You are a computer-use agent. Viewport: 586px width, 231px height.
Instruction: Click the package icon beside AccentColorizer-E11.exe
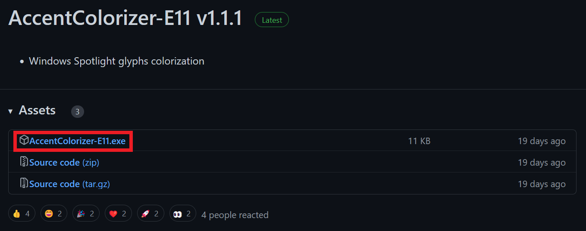(24, 140)
